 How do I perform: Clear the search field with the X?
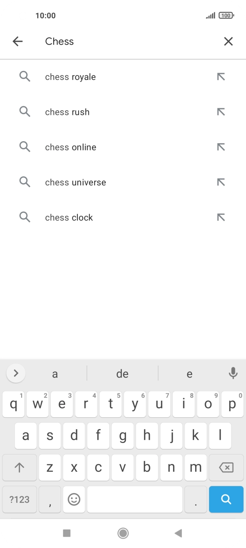tap(228, 41)
